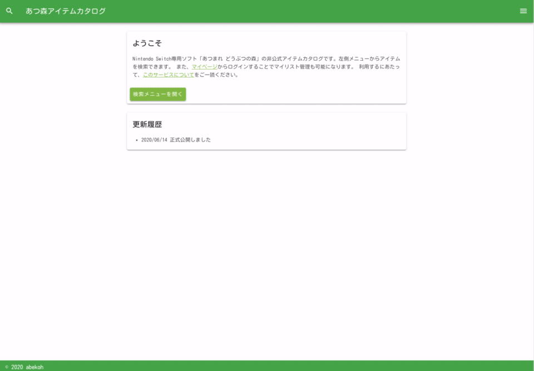The image size is (534, 371).
Task: Open the search menu with the green button
Action: 158,95
